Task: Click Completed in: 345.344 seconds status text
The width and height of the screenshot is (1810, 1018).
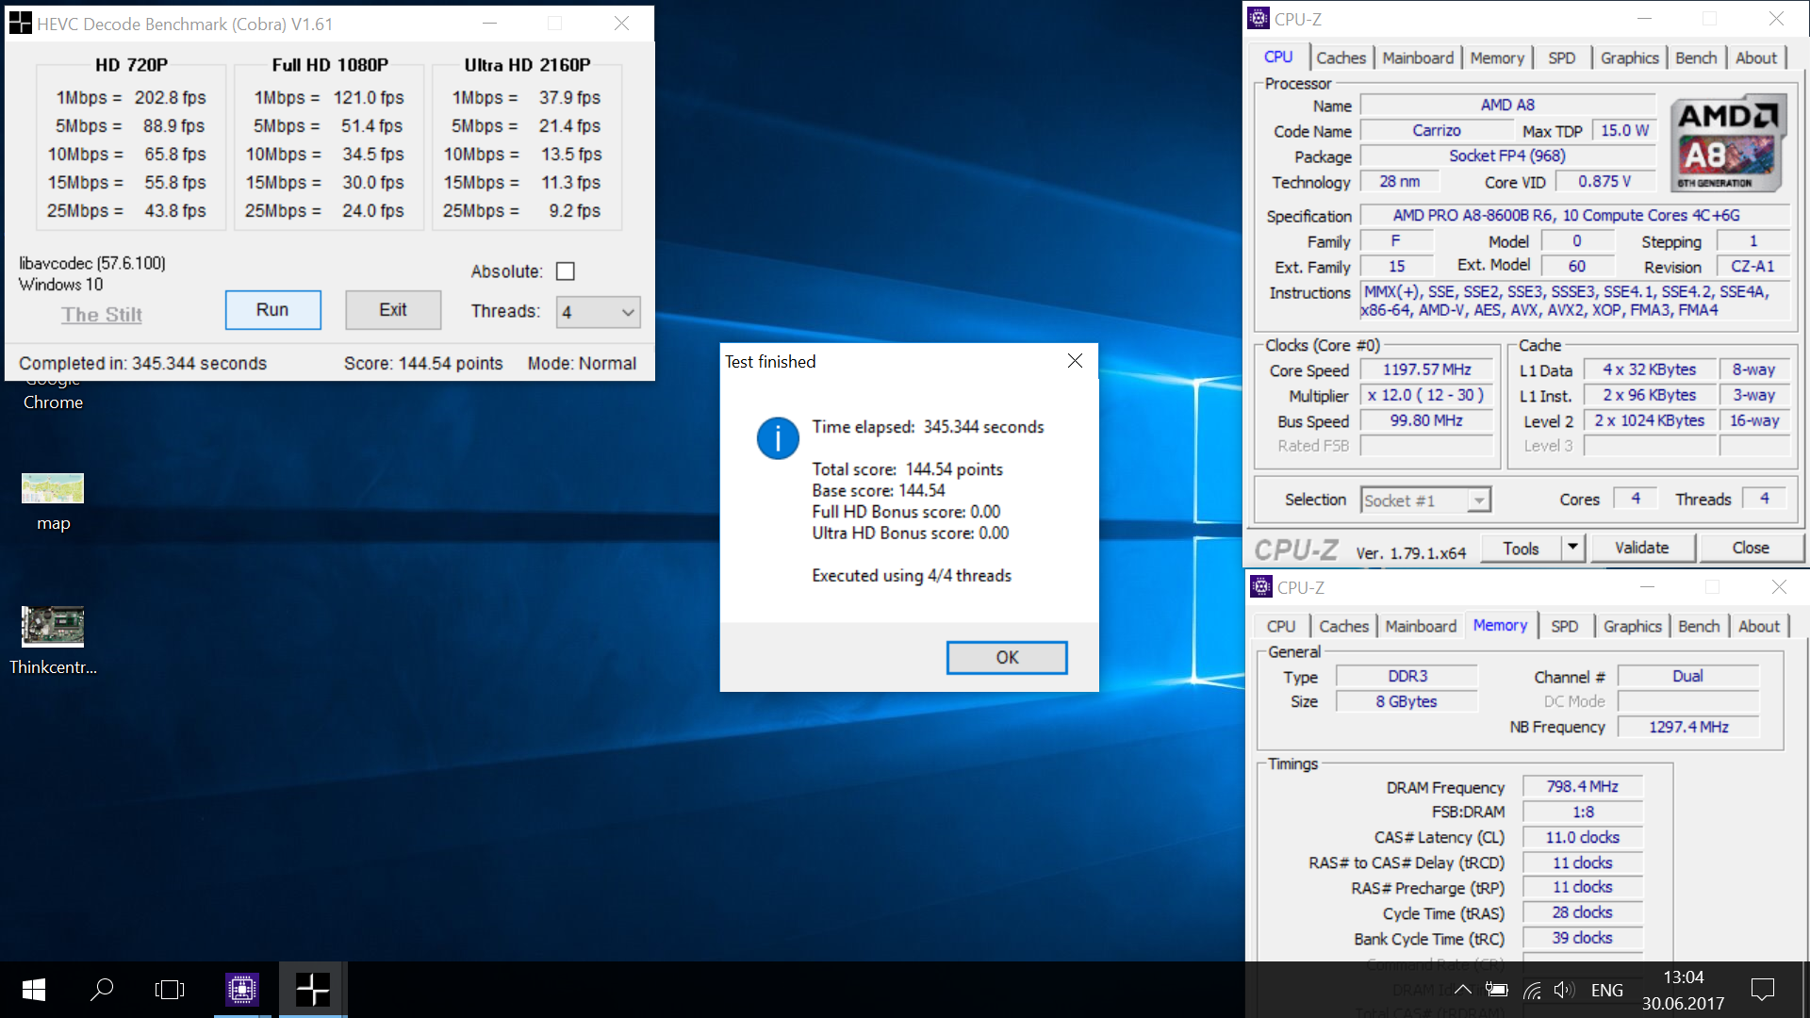Action: 142,364
